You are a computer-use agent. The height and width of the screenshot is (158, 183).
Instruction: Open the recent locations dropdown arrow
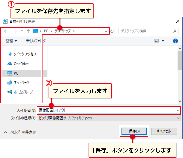(22, 31)
